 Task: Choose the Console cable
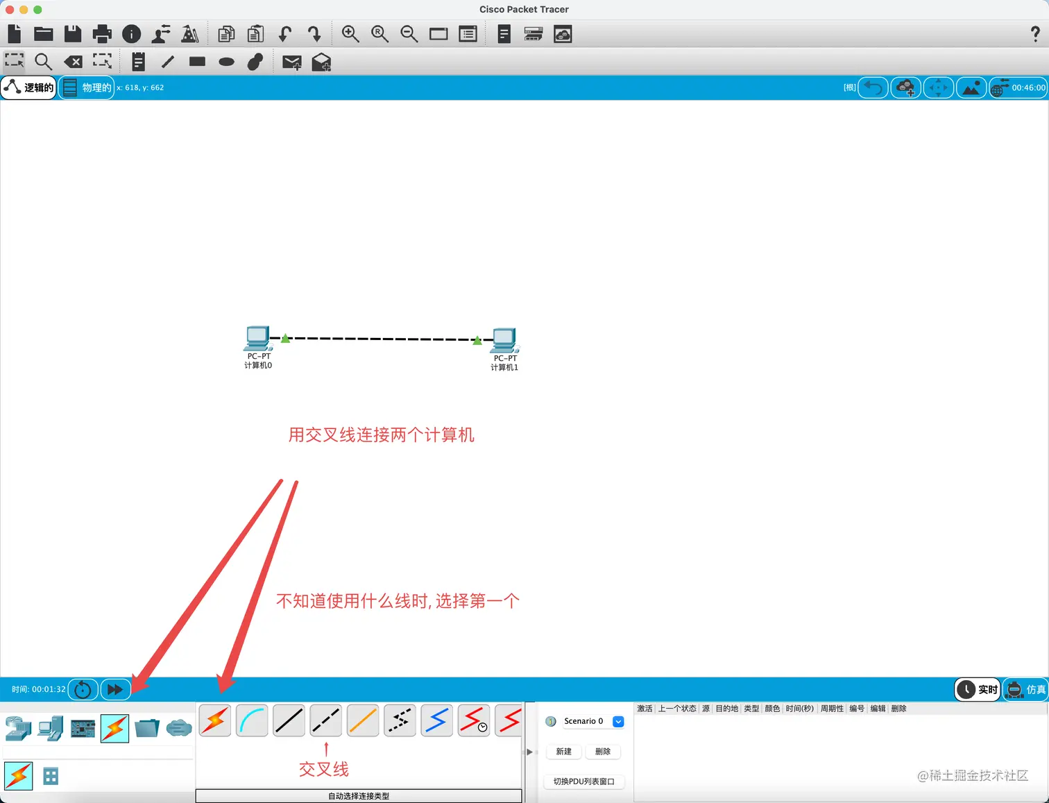point(252,720)
